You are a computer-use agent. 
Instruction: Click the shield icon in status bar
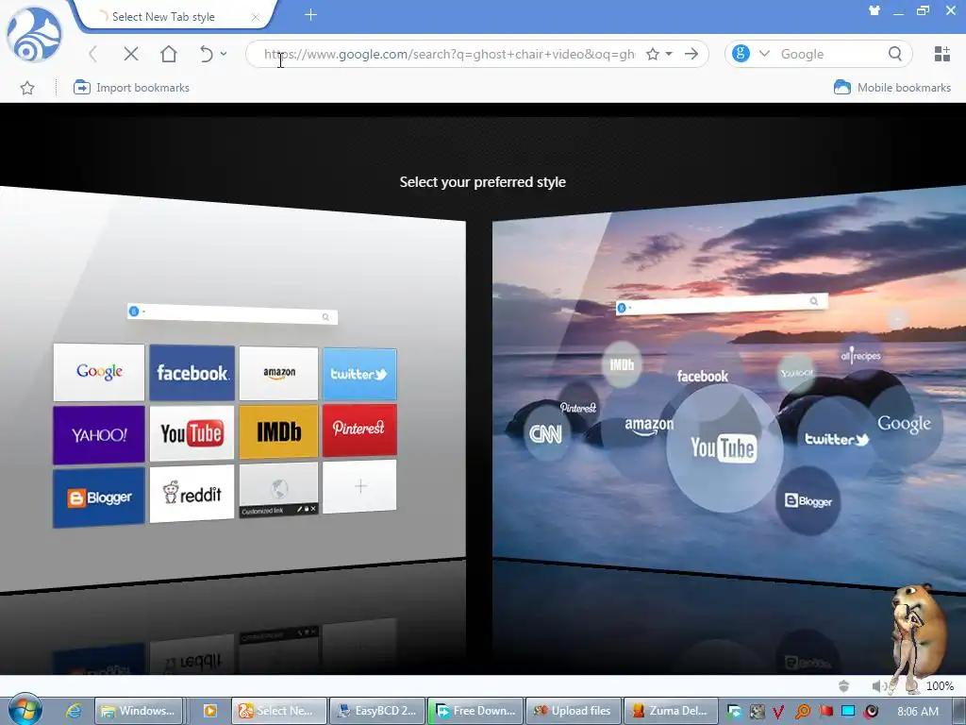[844, 685]
